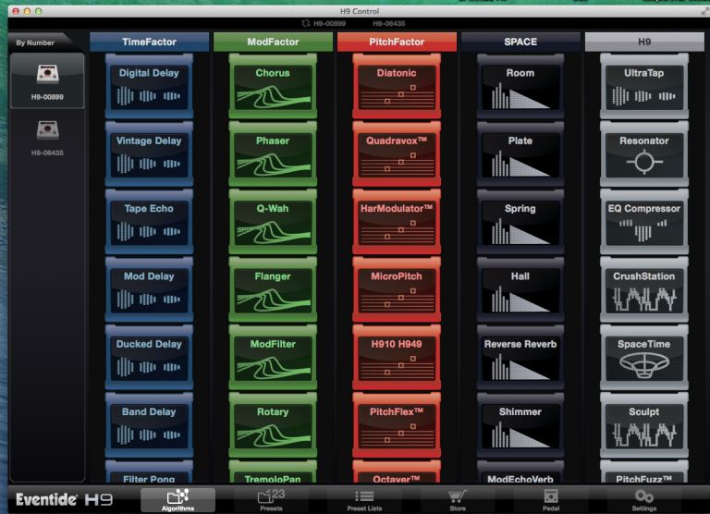This screenshot has height=514, width=710.
Task: Open the Digital Delay algorithm tile
Action: [149, 86]
